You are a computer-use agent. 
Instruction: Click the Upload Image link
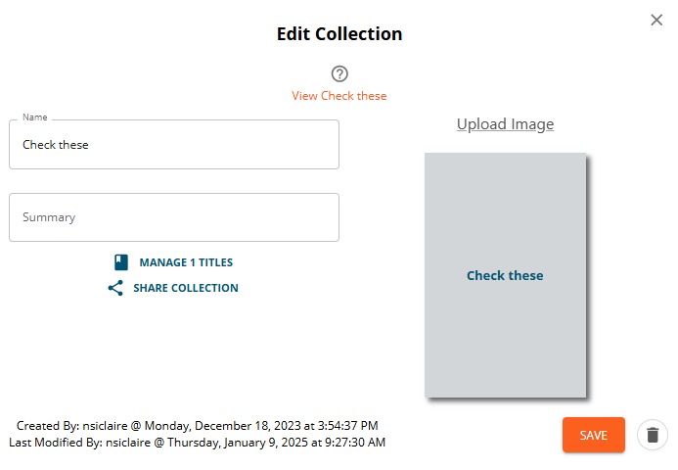click(x=505, y=124)
